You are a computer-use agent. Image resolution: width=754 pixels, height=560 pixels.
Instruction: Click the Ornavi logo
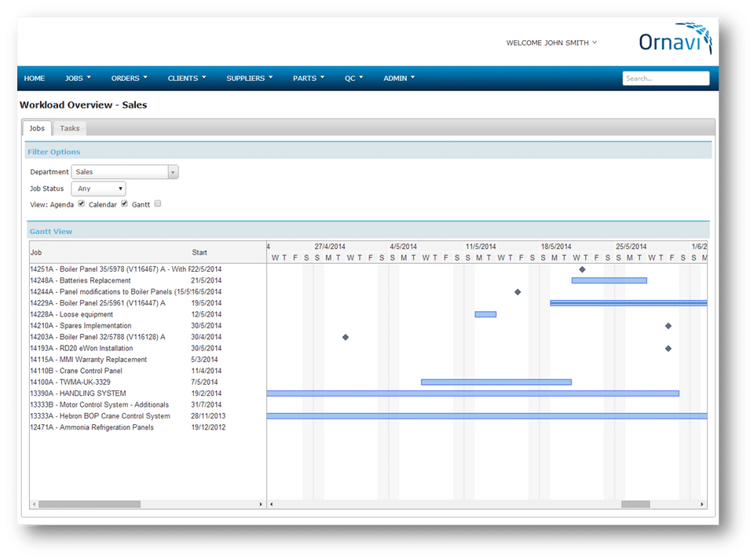[675, 38]
